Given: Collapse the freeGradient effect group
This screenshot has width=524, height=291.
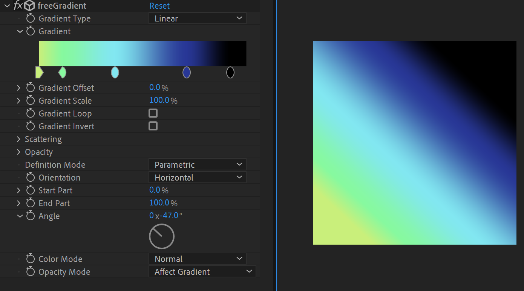Looking at the screenshot, I should (x=7, y=6).
